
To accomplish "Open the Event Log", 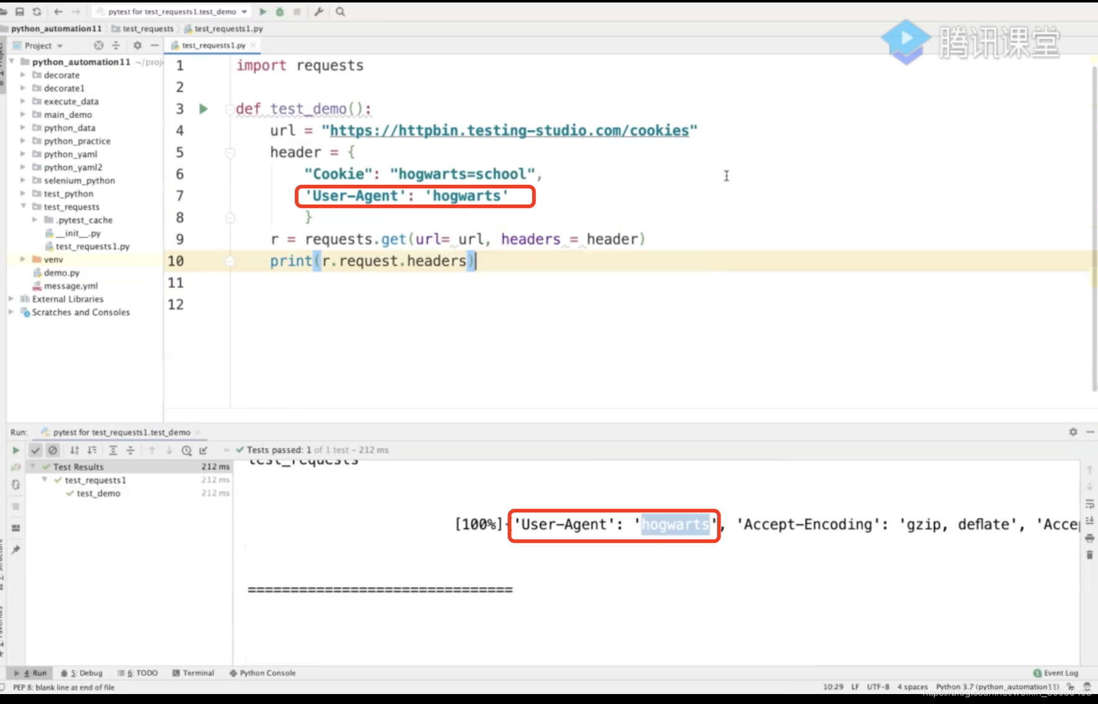I will click(1056, 673).
